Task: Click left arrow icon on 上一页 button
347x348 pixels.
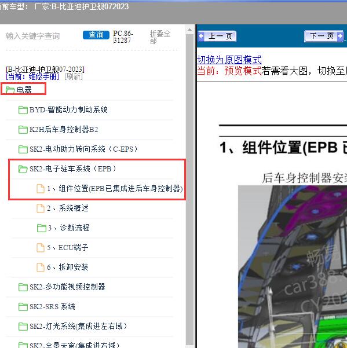Action: point(201,36)
